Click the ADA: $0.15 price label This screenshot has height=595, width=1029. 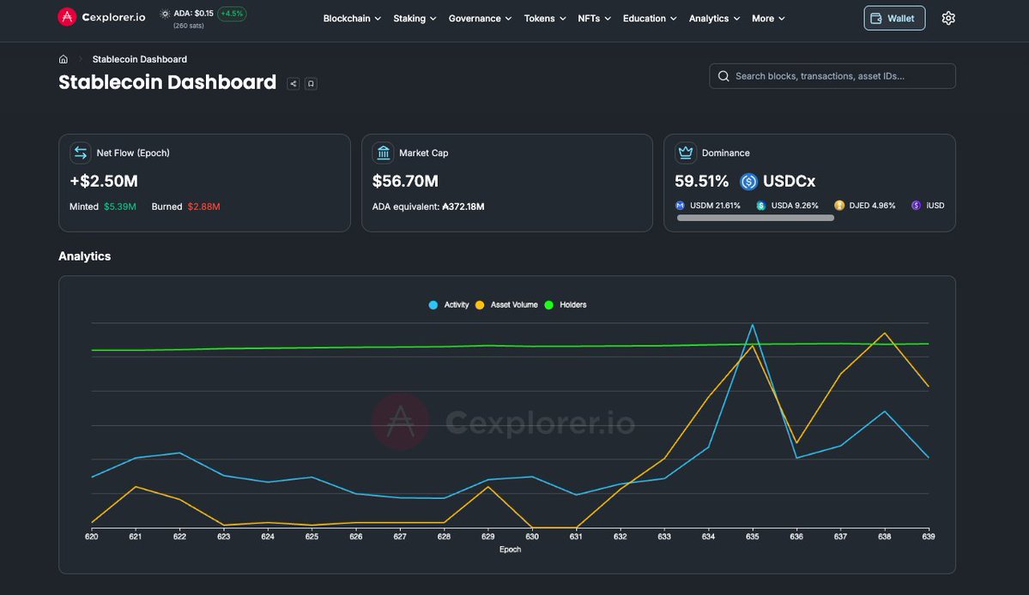click(x=193, y=13)
